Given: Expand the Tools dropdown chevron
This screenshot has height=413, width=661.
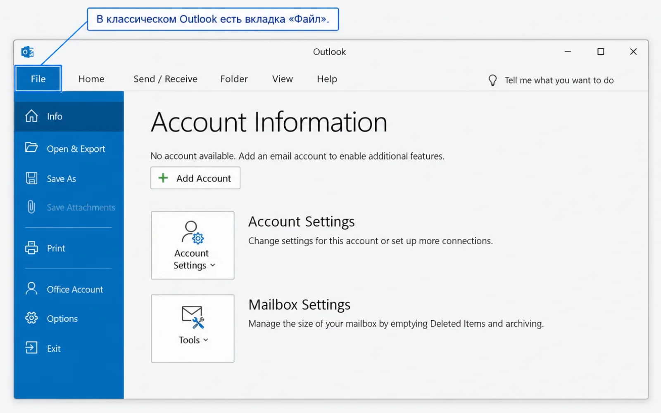Looking at the screenshot, I should (206, 340).
